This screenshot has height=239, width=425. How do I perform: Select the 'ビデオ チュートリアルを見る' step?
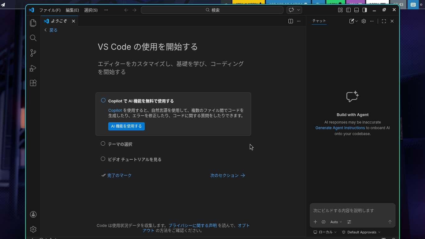click(x=103, y=159)
